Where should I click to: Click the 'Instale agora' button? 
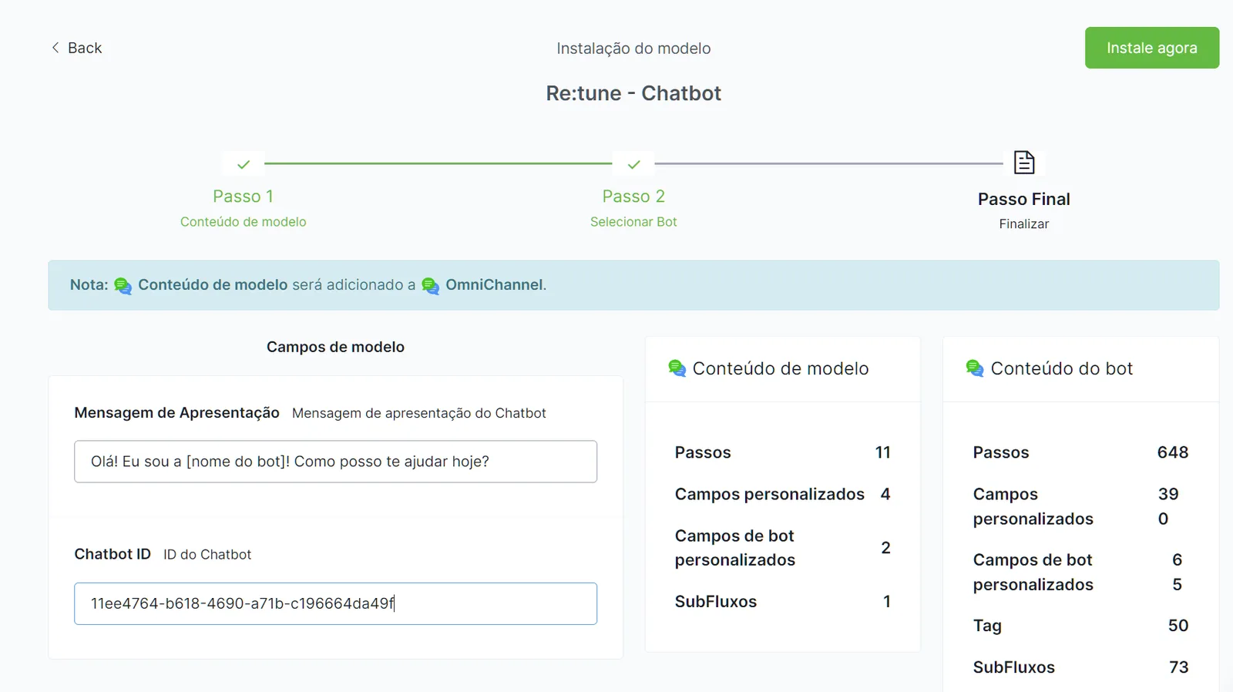(x=1152, y=48)
